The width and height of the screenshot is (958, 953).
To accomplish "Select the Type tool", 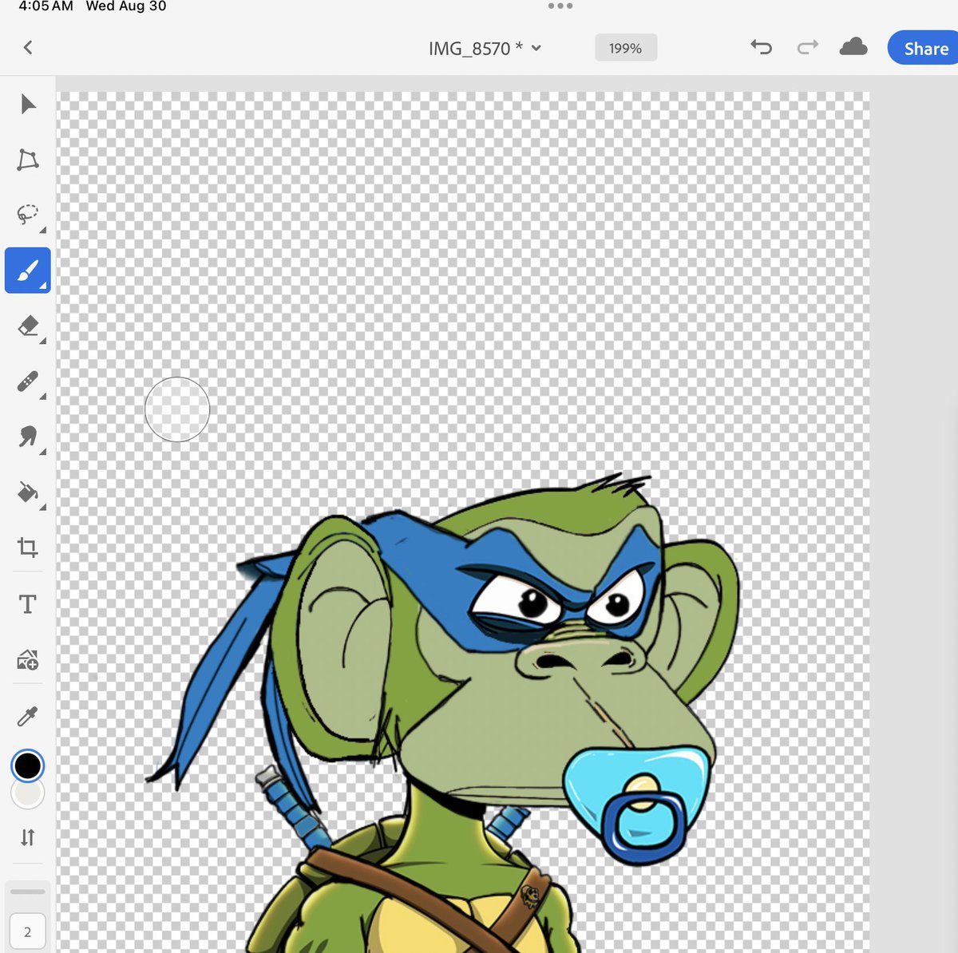I will [28, 604].
